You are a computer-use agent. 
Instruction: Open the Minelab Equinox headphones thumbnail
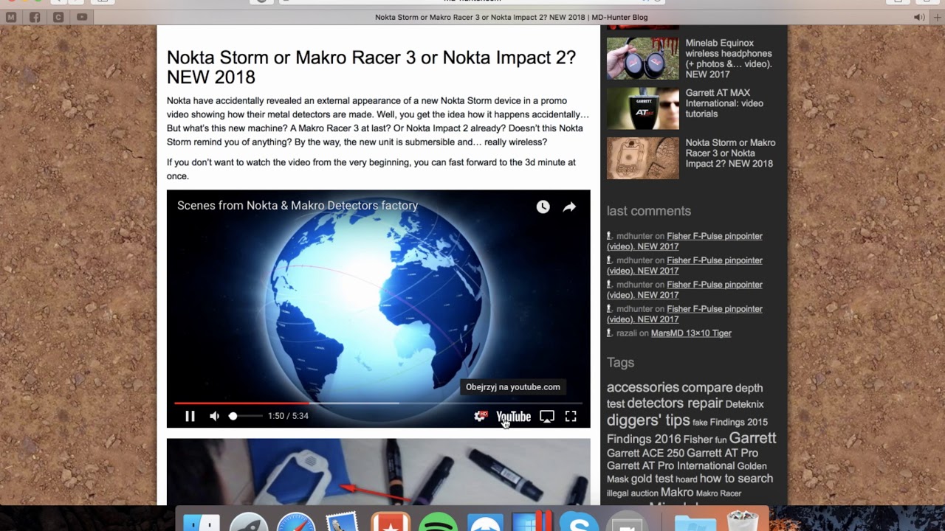click(642, 58)
